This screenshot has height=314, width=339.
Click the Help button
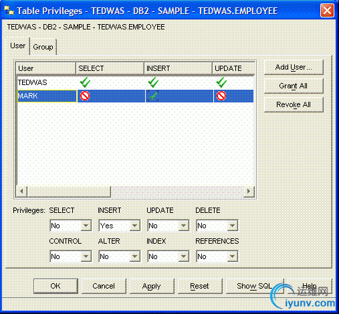(310, 286)
